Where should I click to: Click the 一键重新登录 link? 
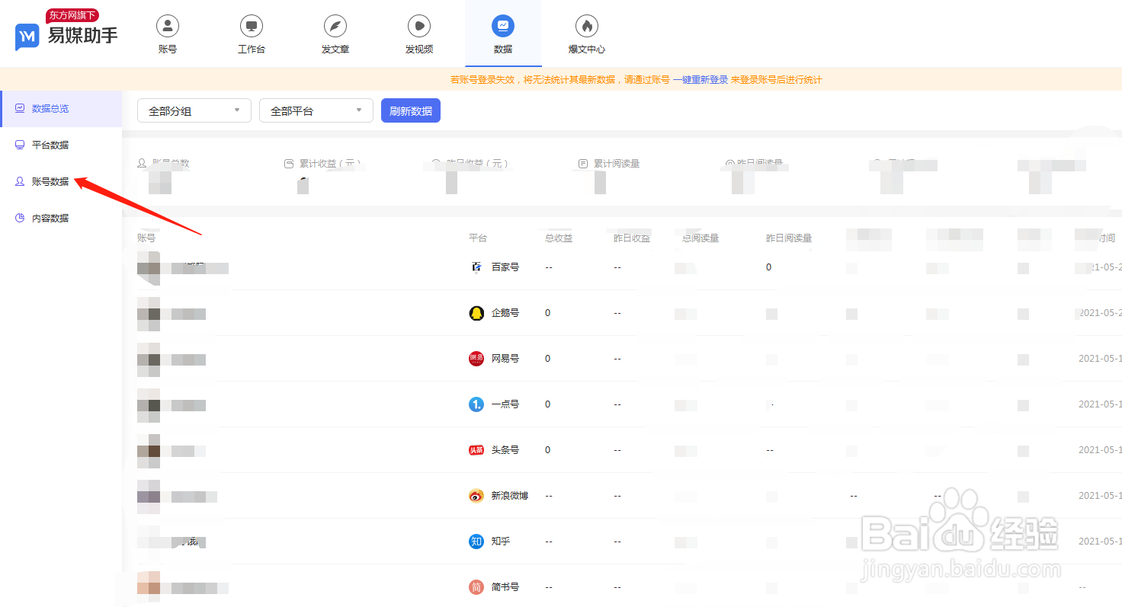pos(700,80)
